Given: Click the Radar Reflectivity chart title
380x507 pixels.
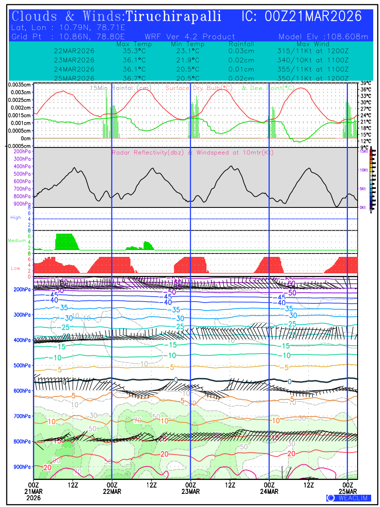Looking at the screenshot, I should click(x=193, y=153).
